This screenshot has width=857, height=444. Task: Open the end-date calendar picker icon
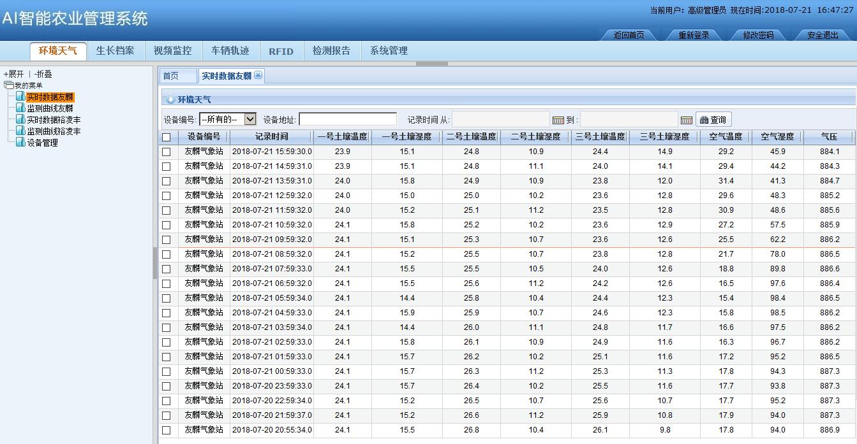click(x=687, y=120)
